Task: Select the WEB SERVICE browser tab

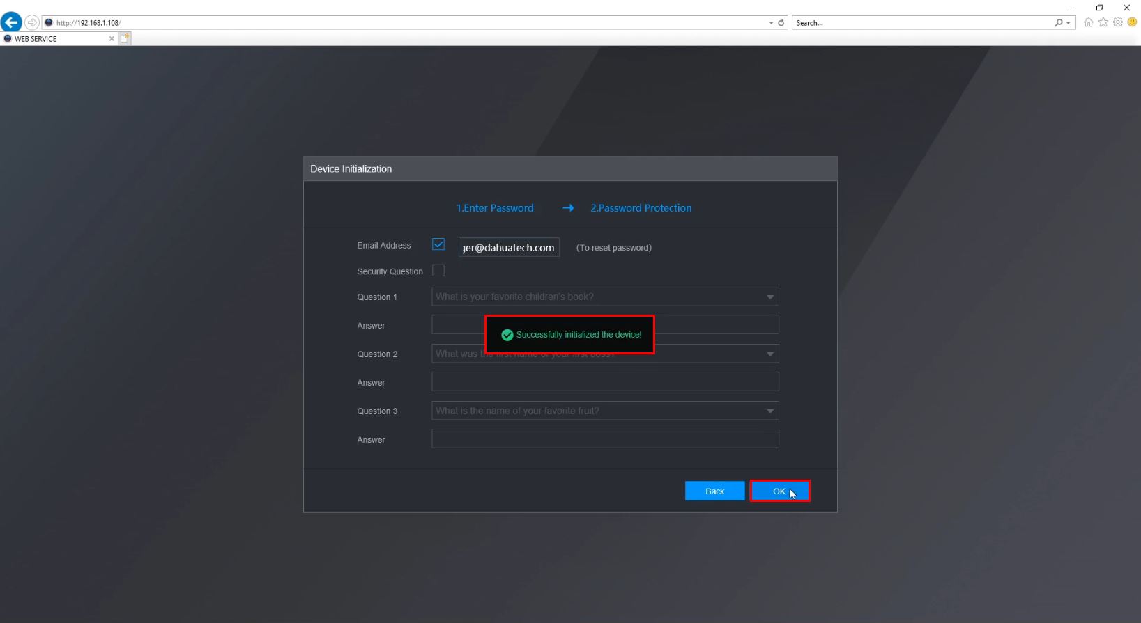Action: tap(59, 39)
